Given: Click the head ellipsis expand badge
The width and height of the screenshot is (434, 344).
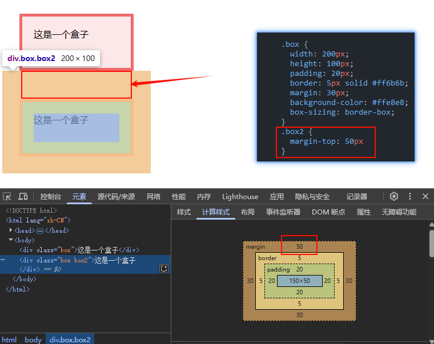Looking at the screenshot, I should (40, 230).
